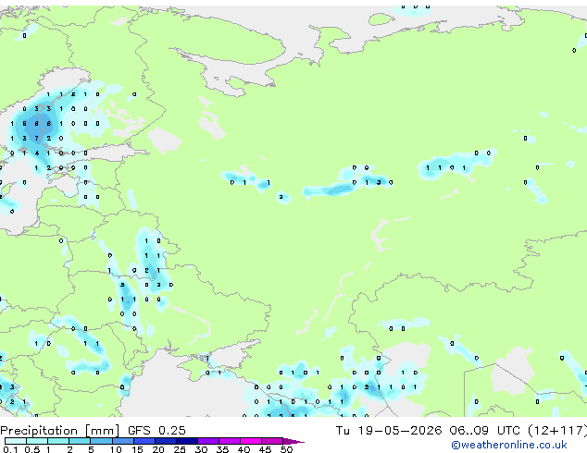Click the 35–40 mm legend color box
The image size is (587, 453).
(x=230, y=441)
